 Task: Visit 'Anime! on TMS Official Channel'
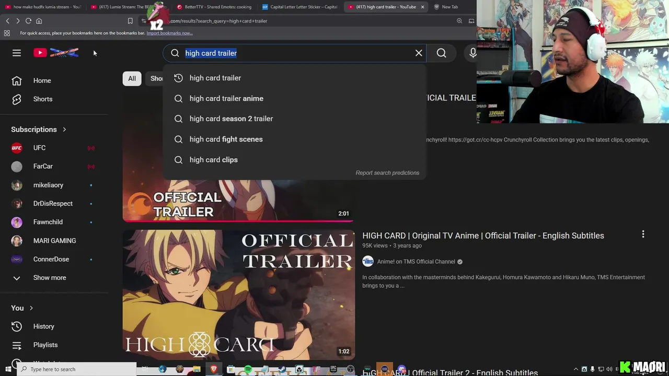pos(416,262)
